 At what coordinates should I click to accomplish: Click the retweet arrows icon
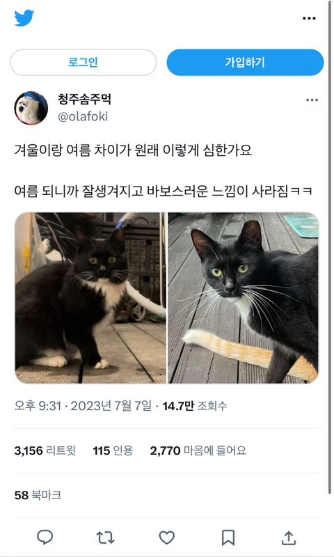(105, 538)
